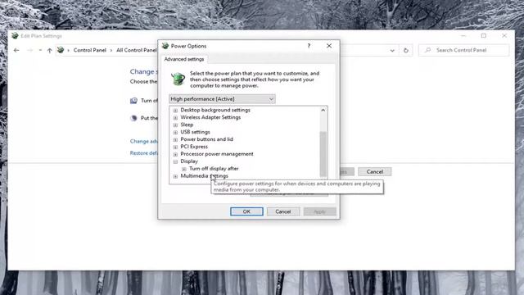This screenshot has width=524, height=295.
Task: Click the Control Panel breadcrumb
Action: tap(89, 50)
